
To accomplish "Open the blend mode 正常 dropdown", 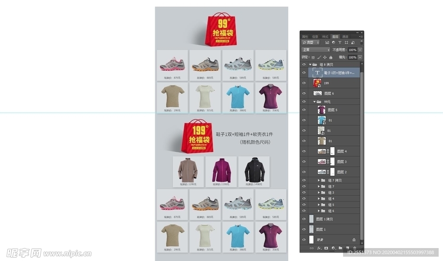I will [316, 50].
